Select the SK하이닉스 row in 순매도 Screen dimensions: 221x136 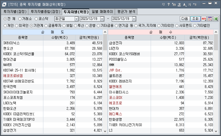coord(53,43)
